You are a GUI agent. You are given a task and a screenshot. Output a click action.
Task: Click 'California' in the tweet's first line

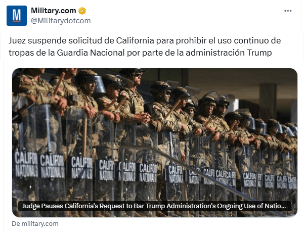(x=135, y=41)
